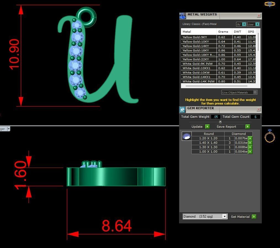This screenshot has width=280, height=248.
Task: Click the 1.00 X 1.00 gem size cell
Action: click(x=208, y=152)
